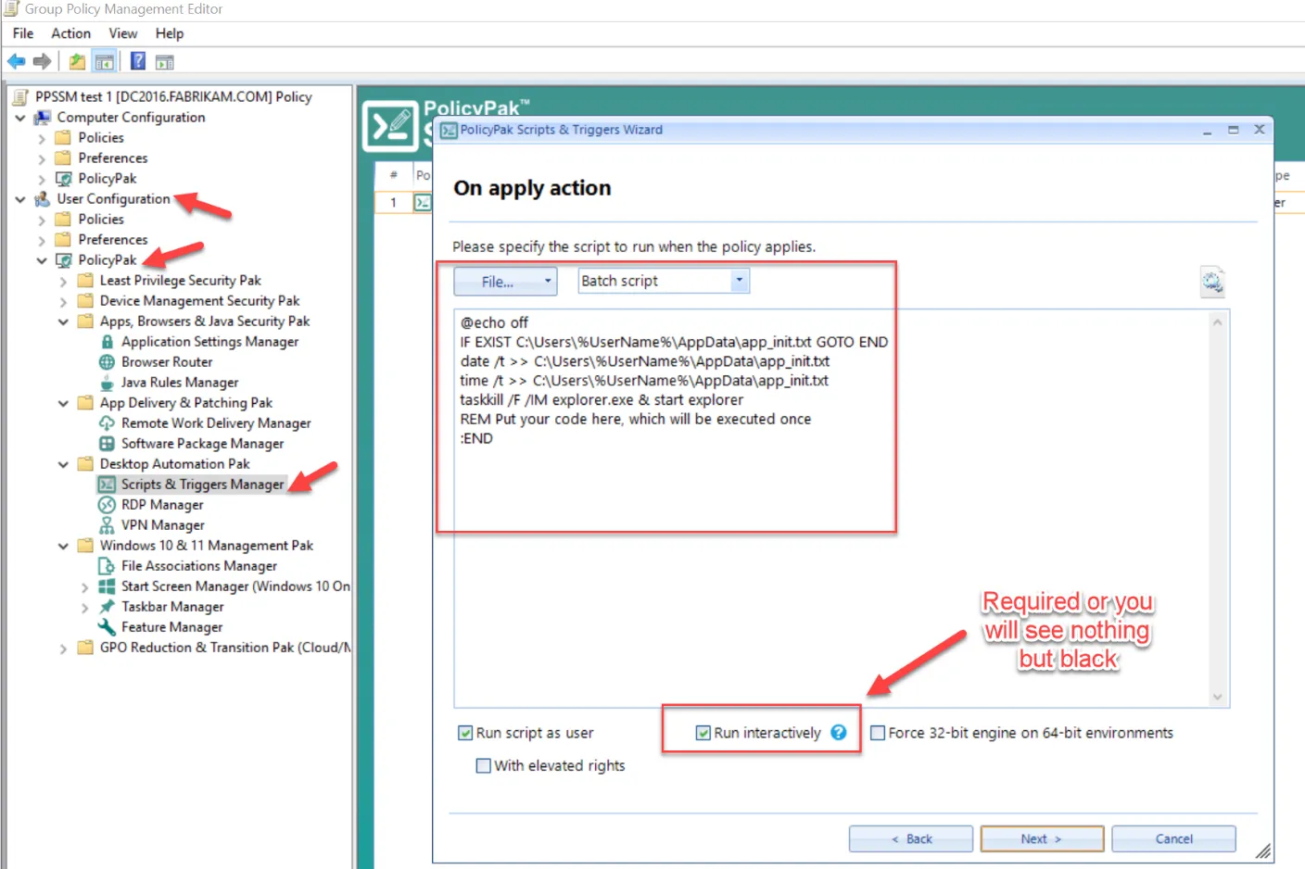Disable the Run interactively checkbox
Screen dimensions: 1305x869
[x=703, y=733]
